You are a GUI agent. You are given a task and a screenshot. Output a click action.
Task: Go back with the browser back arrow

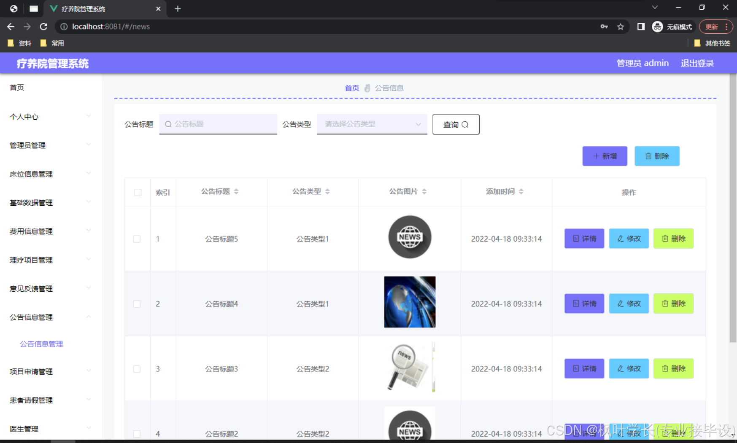(11, 27)
